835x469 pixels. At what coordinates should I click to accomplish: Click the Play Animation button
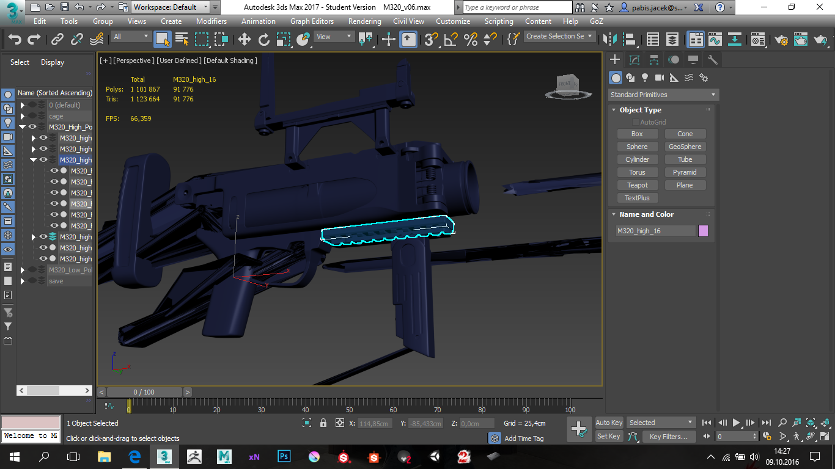pos(736,422)
